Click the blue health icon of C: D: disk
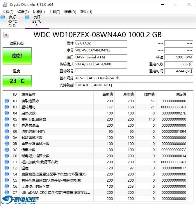Screen dimensions: 196x206 pyautogui.click(x=3, y=17)
